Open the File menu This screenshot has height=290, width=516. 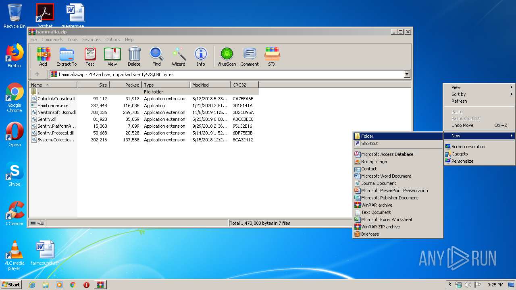point(33,39)
